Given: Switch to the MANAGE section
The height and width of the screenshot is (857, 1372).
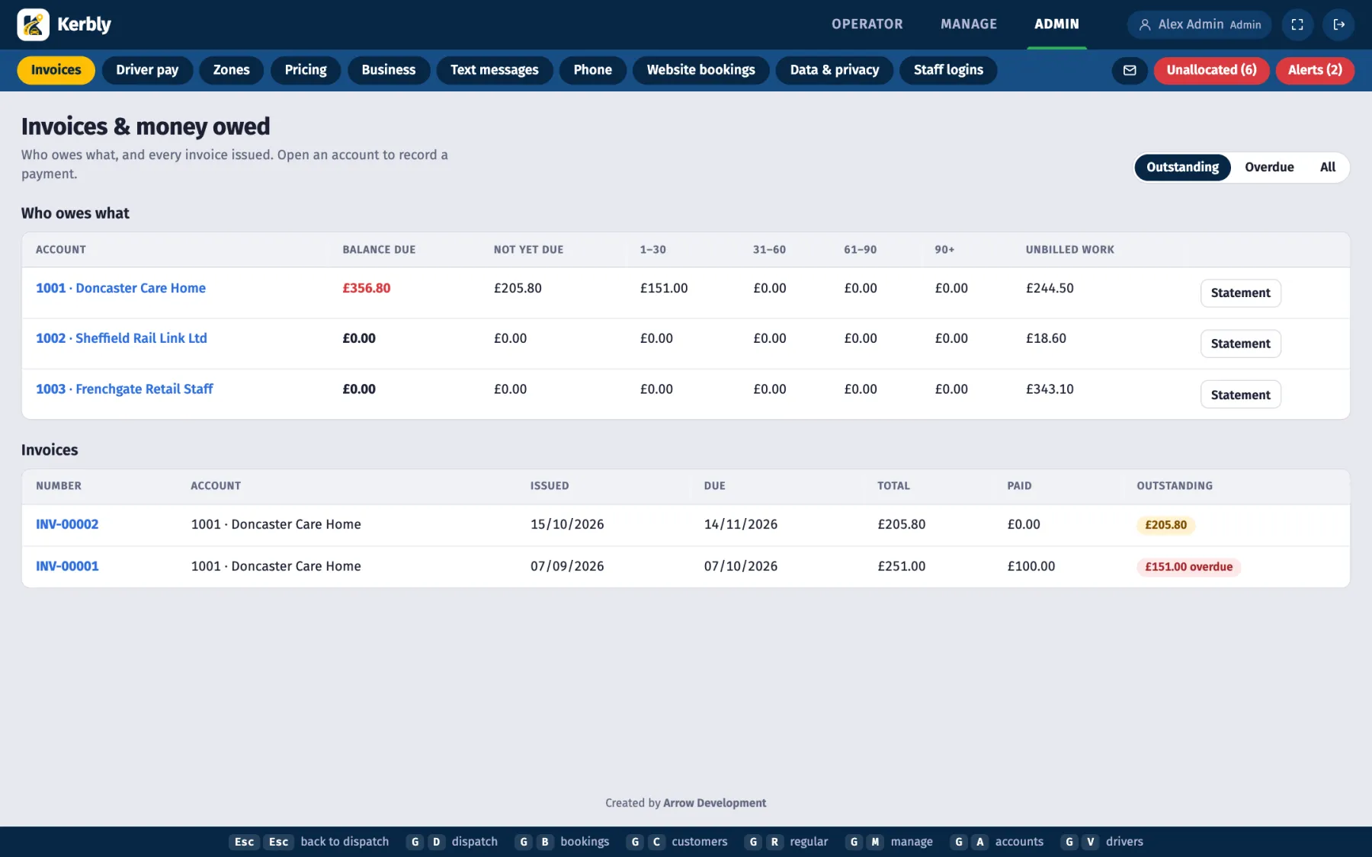Looking at the screenshot, I should click(968, 24).
